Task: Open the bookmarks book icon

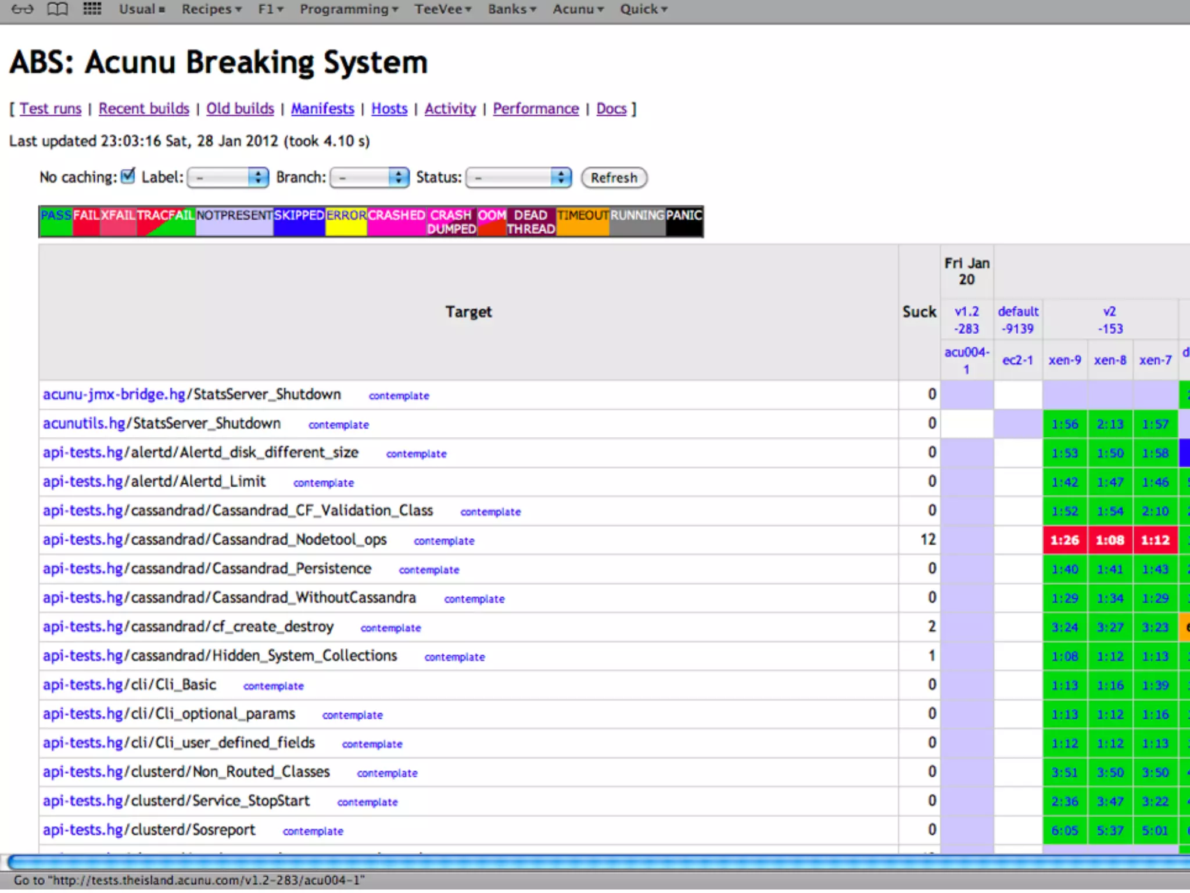Action: [57, 9]
